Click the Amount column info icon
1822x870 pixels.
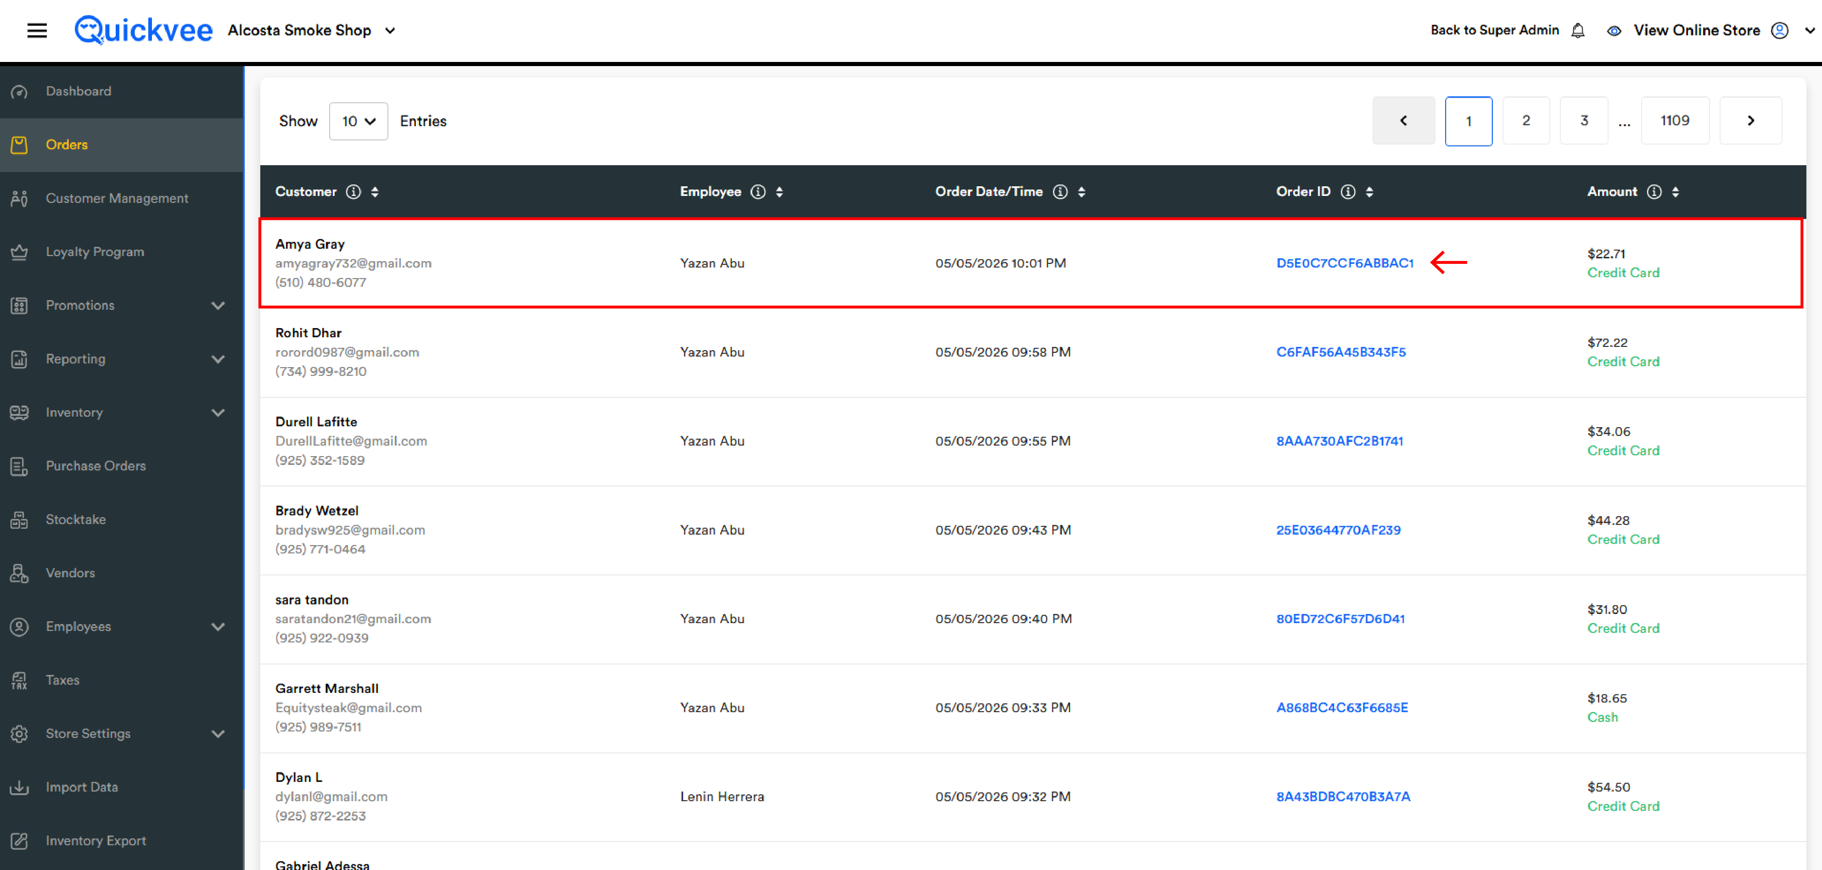(x=1654, y=191)
